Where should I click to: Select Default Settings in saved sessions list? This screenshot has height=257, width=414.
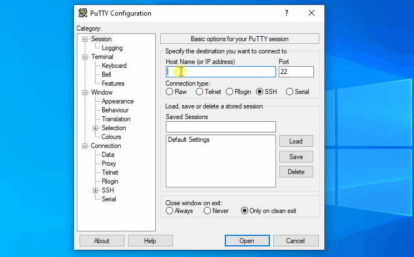(x=189, y=140)
